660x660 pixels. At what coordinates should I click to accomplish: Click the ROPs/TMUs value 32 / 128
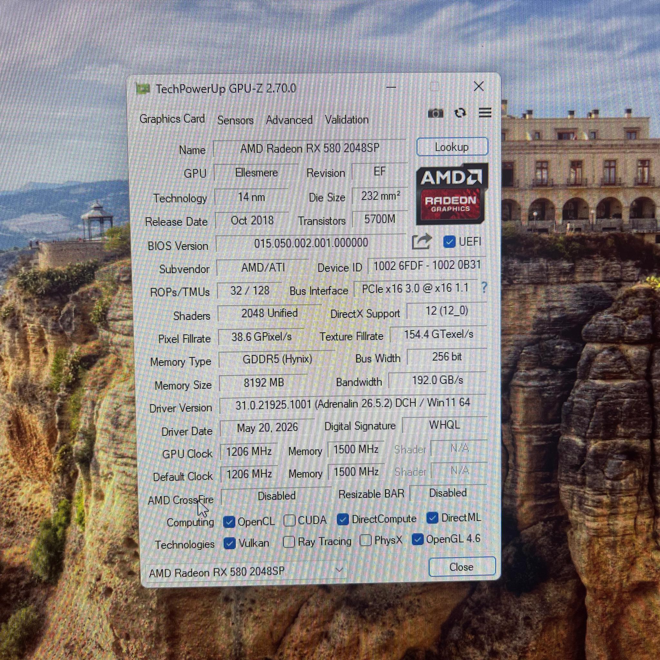(x=250, y=291)
